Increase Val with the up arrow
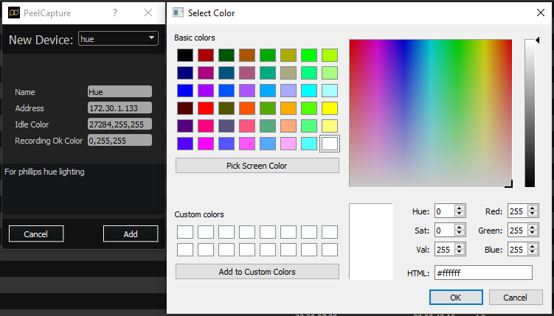Screen dimensions: 554x316 pos(460,246)
